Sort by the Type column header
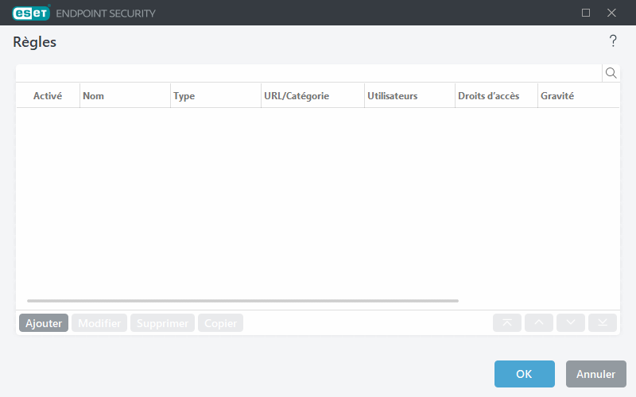The width and height of the screenshot is (636, 397). click(215, 96)
